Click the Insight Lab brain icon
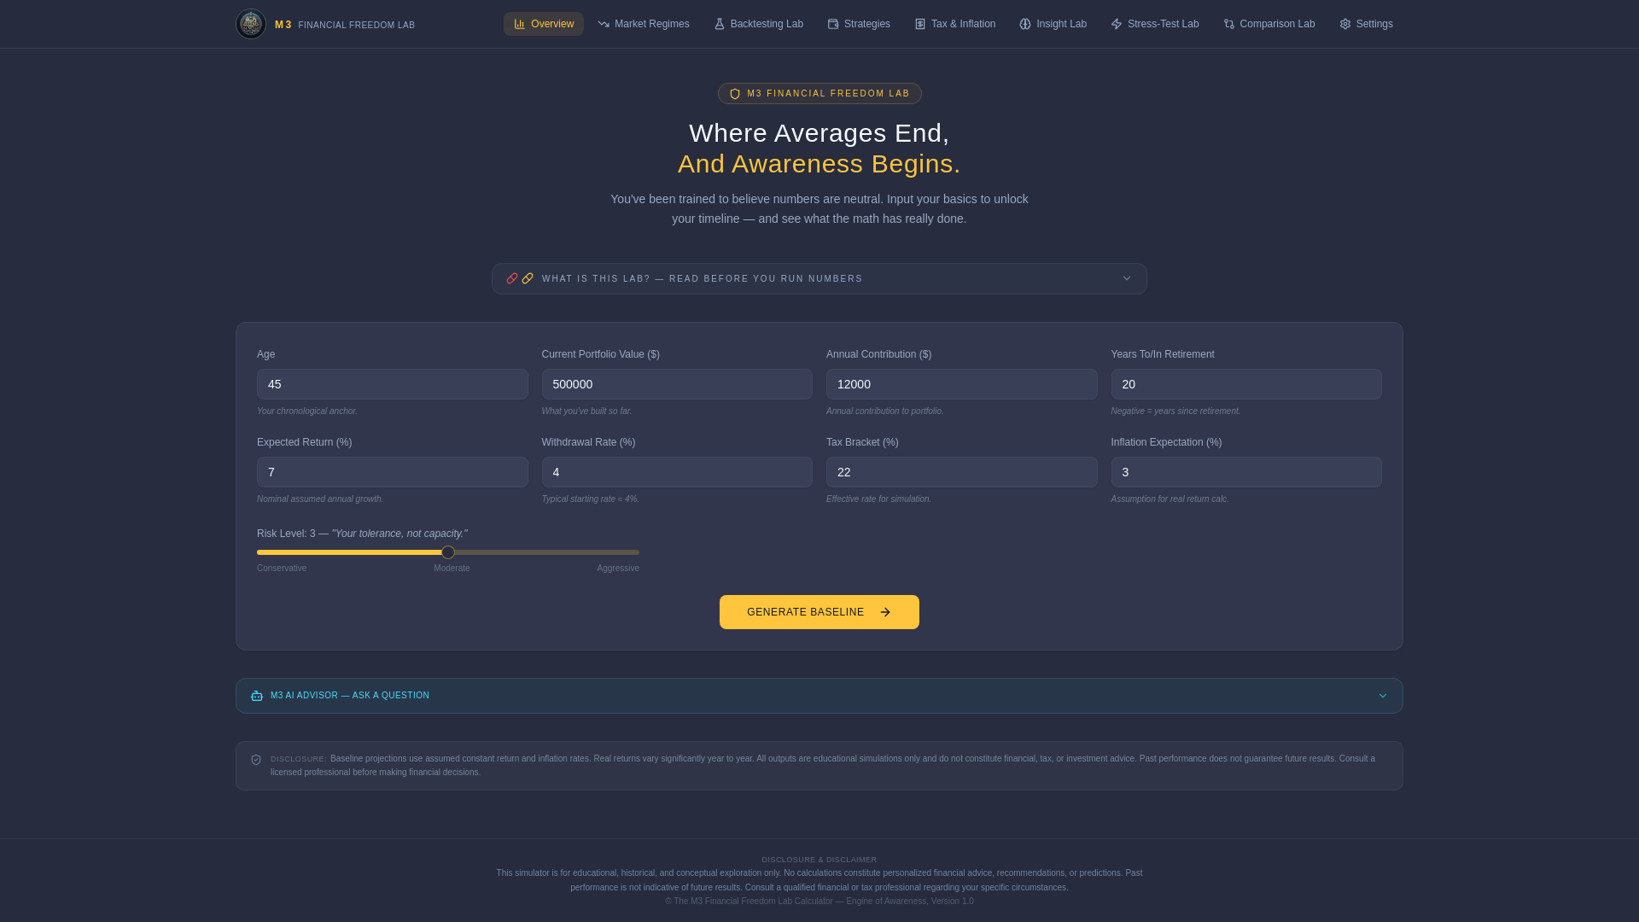 point(1025,24)
